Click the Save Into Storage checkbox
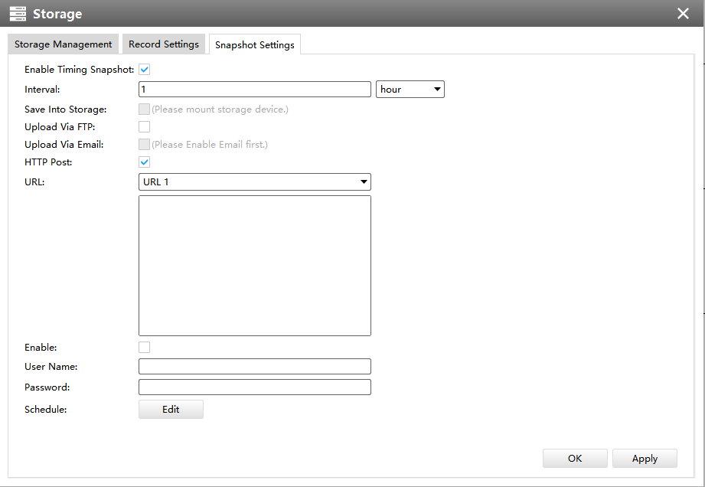This screenshot has width=705, height=487. (144, 109)
